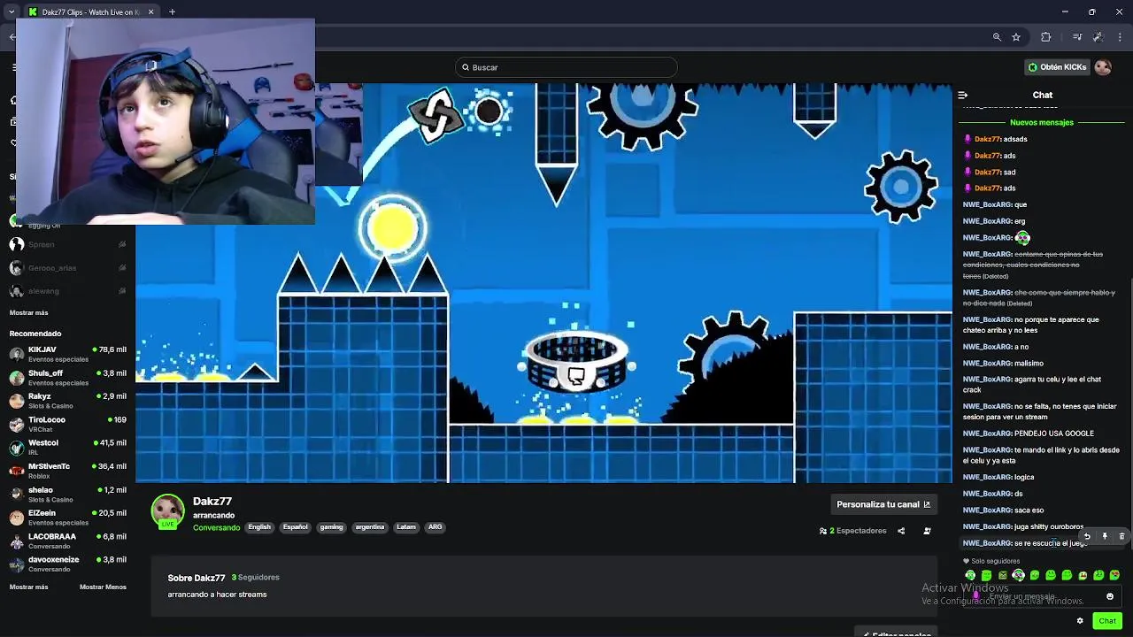Open a new browser tab
Viewport: 1133px width, 637px height.
[x=172, y=12]
